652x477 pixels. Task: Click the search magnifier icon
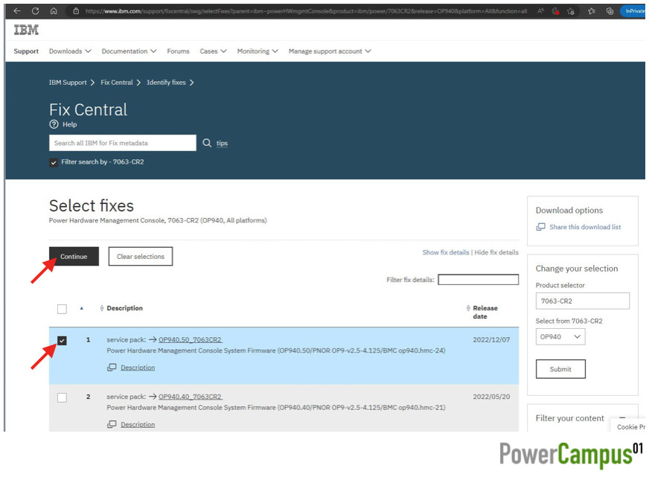(207, 143)
